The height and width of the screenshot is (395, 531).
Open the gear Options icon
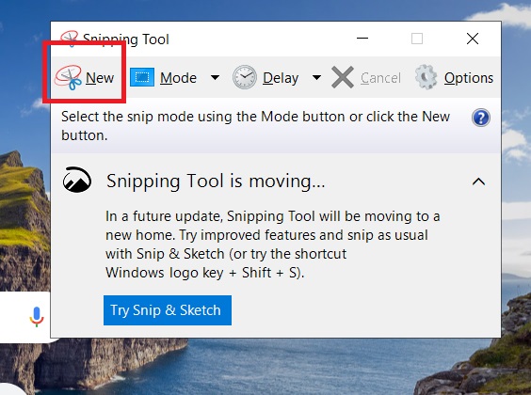coord(426,77)
